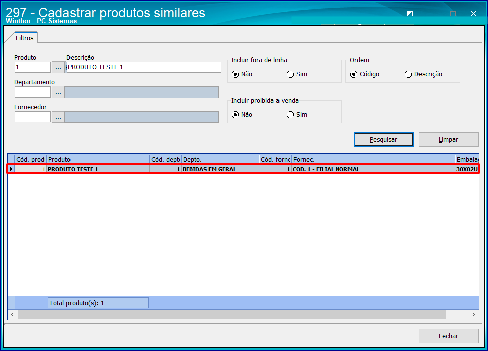Open the Fornecedor lookup ellipsis button
488x351 pixels.
point(58,117)
